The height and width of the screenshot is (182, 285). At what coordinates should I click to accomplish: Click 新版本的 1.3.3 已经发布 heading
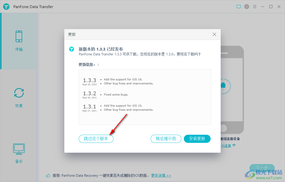point(101,49)
